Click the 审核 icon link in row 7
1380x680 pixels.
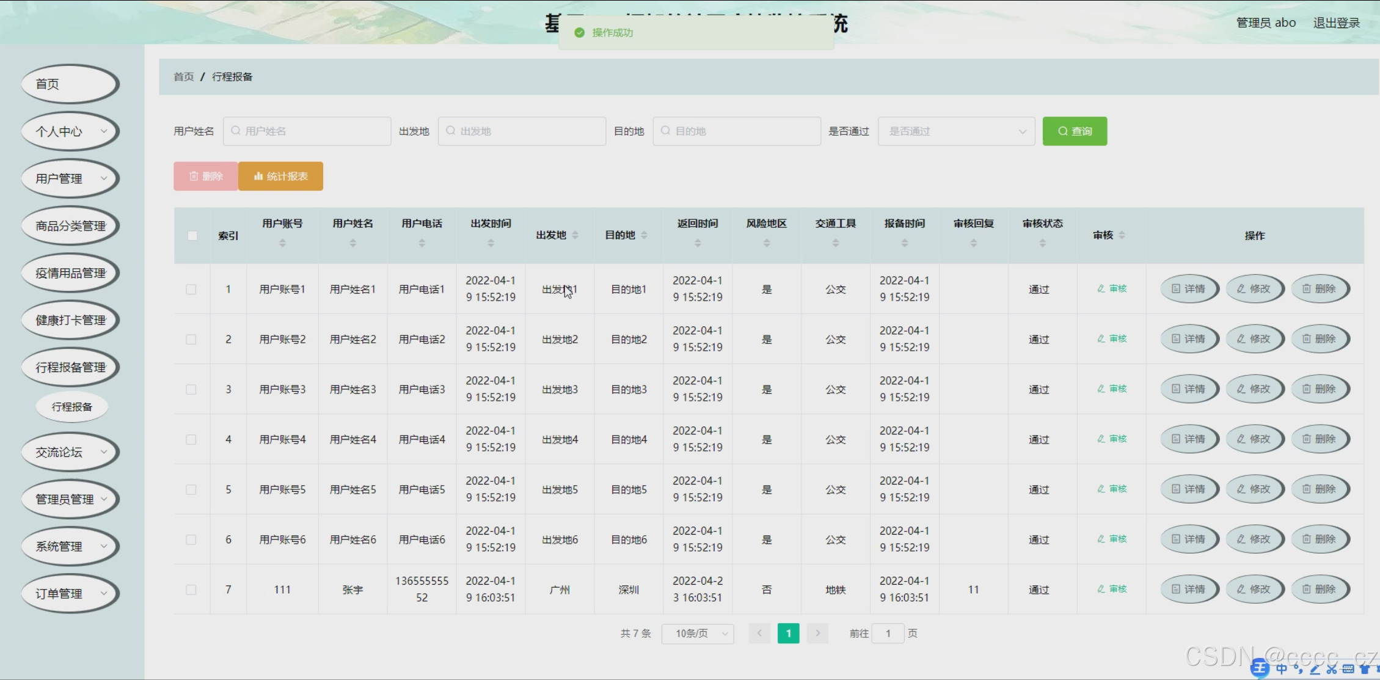1101,590
